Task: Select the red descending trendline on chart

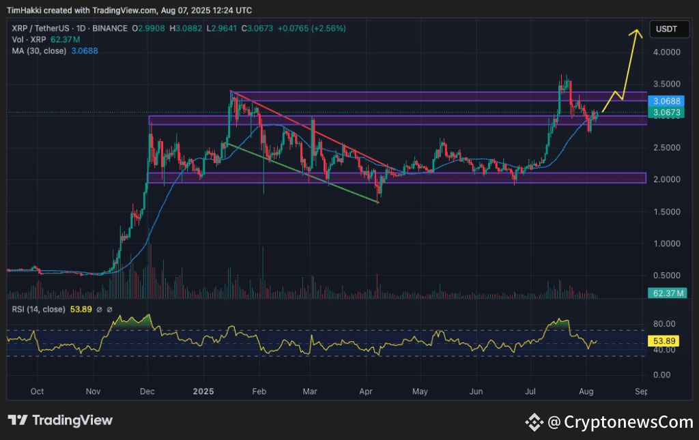Action: (x=312, y=130)
